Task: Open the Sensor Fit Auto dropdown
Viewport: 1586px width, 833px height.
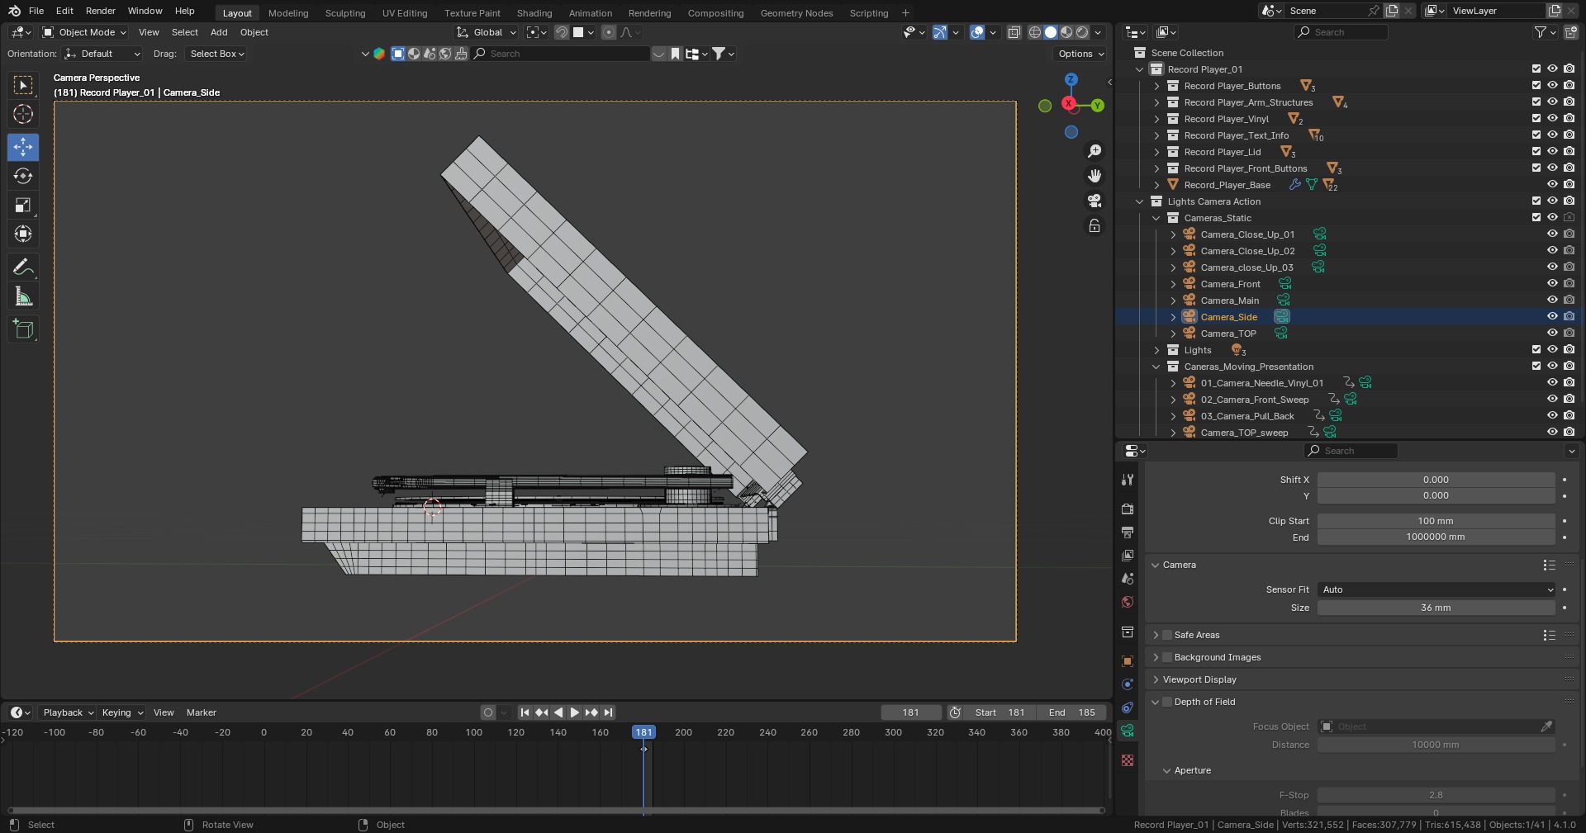Action: 1436,589
